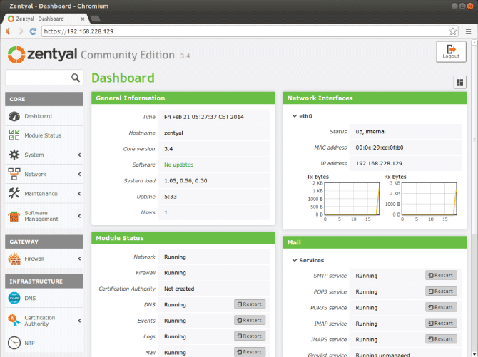The width and height of the screenshot is (478, 357).
Task: Click the Tx bytes graph
Action: click(x=352, y=199)
